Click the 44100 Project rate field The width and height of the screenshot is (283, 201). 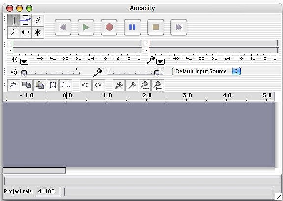pos(48,191)
